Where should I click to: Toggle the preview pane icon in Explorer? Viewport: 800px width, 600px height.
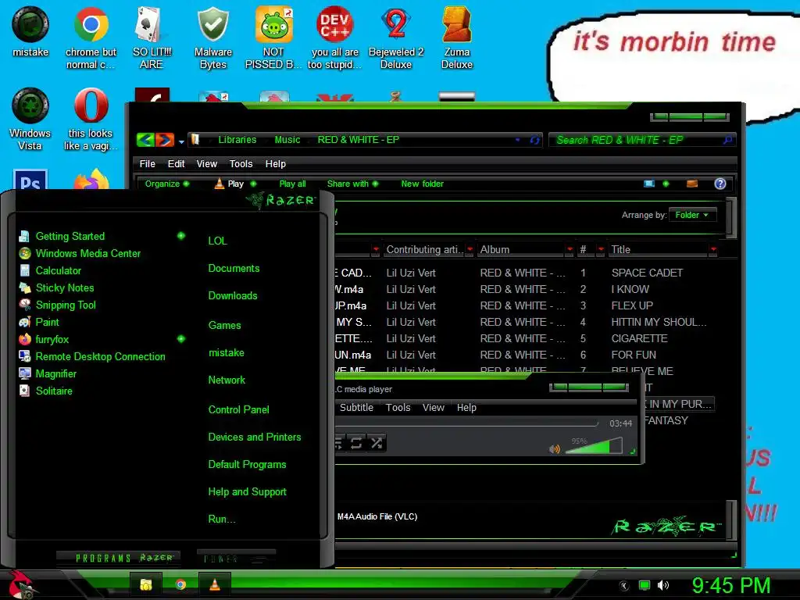[x=692, y=184]
